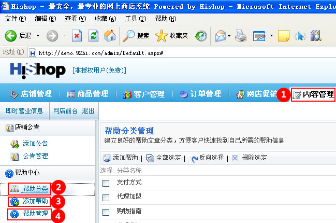This screenshot has width=336, height=223.
Task: Tick the checkbox for 支付方式
Action: pos(106,183)
